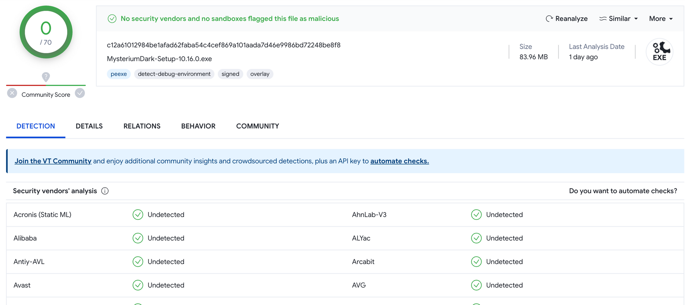This screenshot has height=305, width=685.
Task: Click the SHA-256 file hash text
Action: [224, 45]
